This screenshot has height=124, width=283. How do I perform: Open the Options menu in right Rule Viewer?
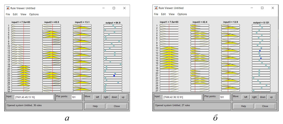click(182, 14)
